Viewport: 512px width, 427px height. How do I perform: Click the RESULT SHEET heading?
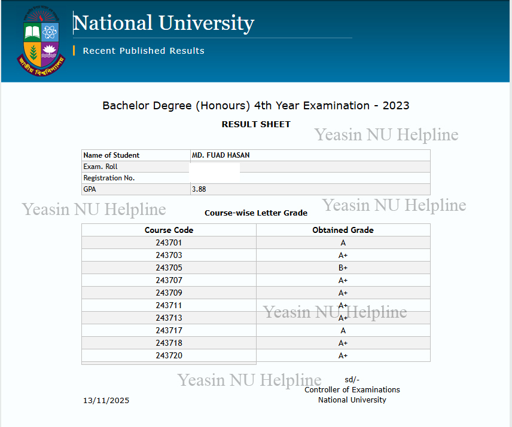pyautogui.click(x=256, y=124)
